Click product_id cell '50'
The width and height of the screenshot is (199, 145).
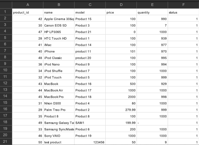click(x=28, y=141)
